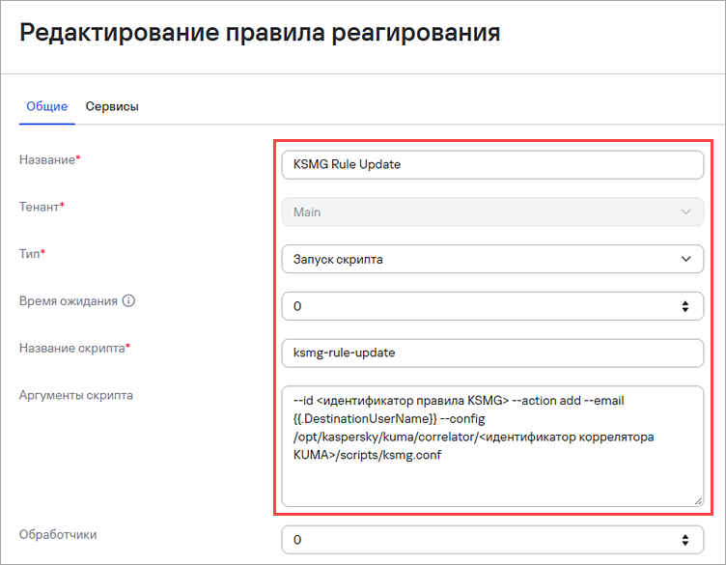Viewport: 726px width, 565px height.
Task: Click the Тенант label
Action: click(x=42, y=207)
